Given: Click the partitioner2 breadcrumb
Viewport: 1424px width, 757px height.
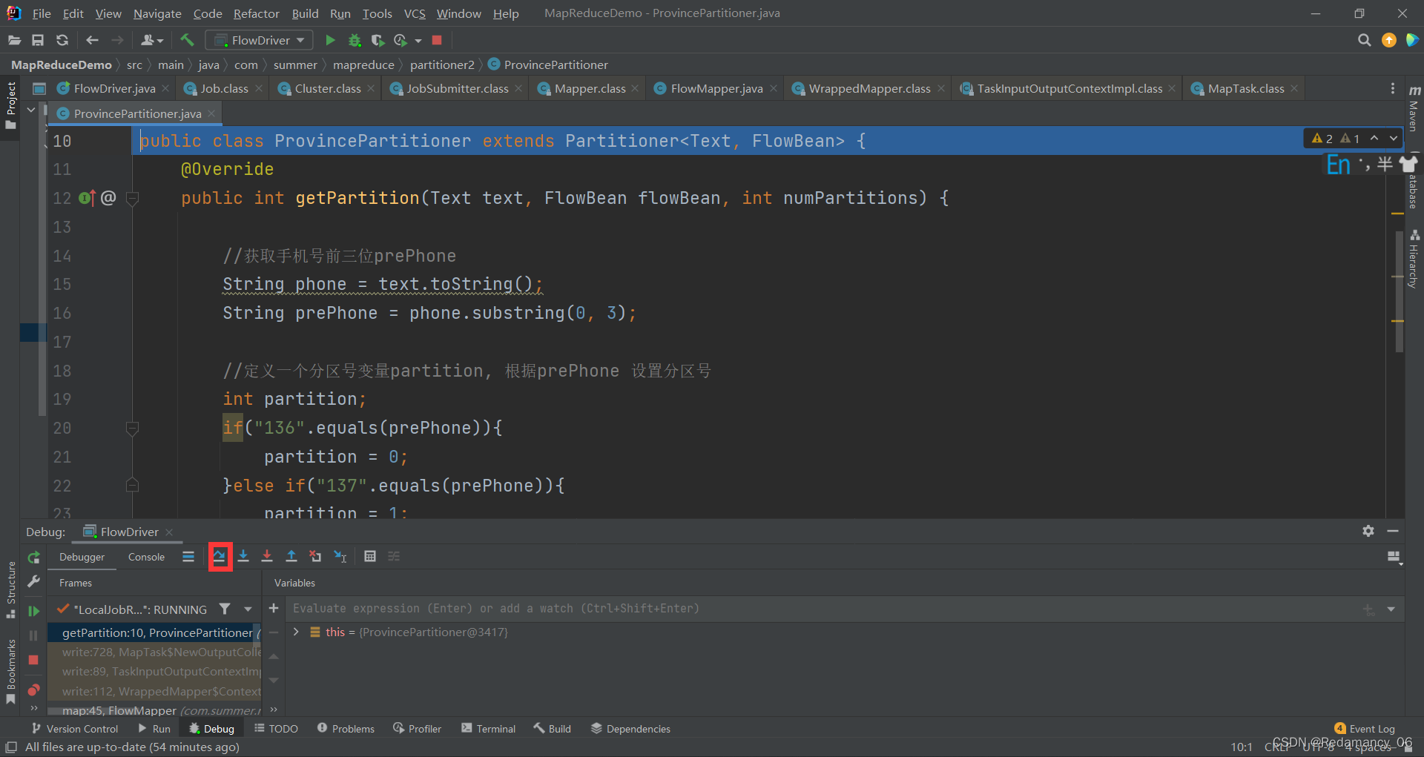Looking at the screenshot, I should 442,65.
